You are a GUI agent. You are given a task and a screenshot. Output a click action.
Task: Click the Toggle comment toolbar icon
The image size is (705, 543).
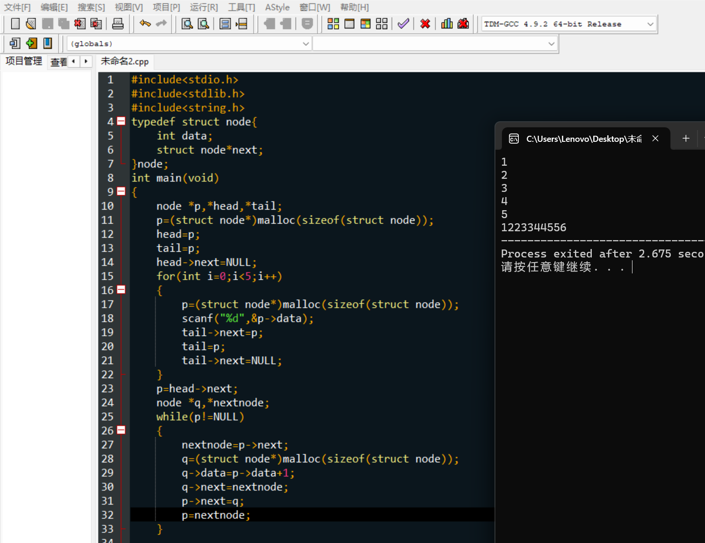coord(307,24)
